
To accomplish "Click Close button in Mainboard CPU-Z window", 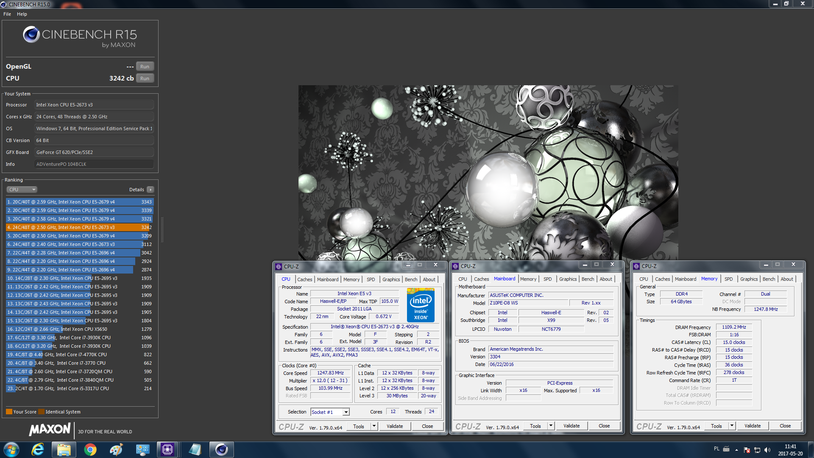I will pos(604,426).
